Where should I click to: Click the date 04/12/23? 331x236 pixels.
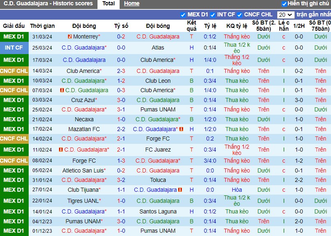[x=42, y=221]
